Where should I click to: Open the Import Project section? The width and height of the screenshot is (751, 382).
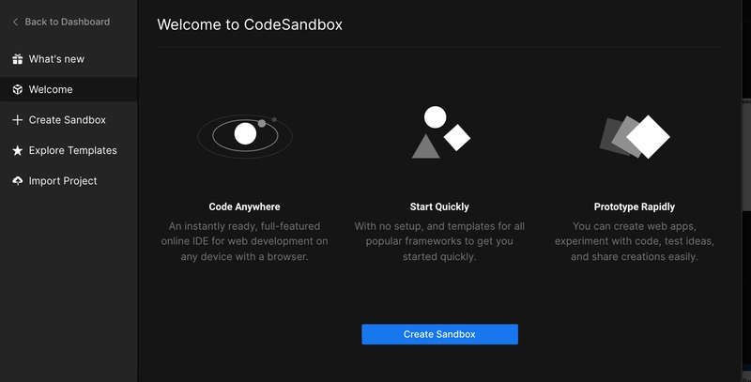pos(69,181)
